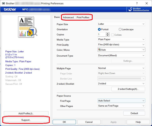The image size is (152, 126).
Task: Open the Paper Size dropdown
Action: point(121,24)
